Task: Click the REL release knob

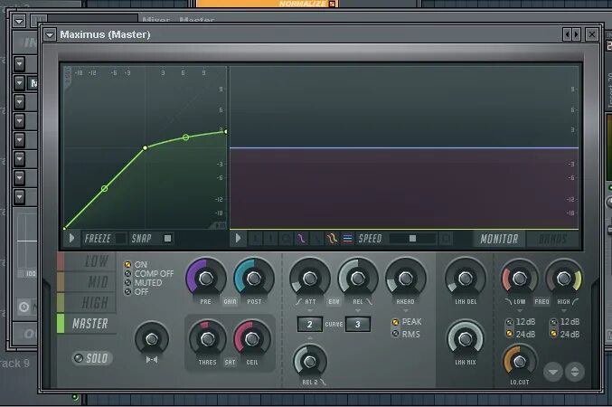Action: tap(357, 278)
